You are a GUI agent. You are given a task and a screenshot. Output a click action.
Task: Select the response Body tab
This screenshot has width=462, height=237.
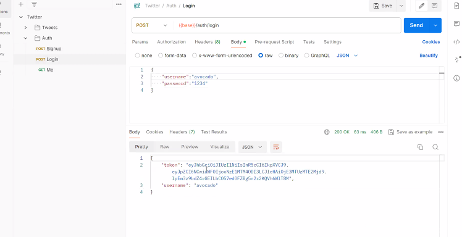(135, 132)
